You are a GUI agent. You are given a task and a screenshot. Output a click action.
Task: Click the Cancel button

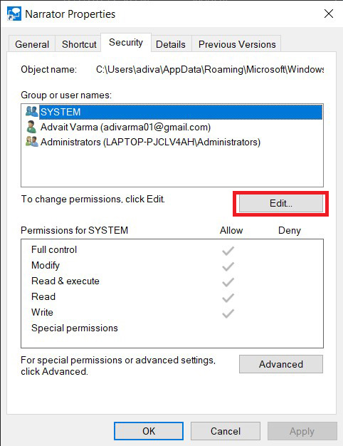(226, 431)
